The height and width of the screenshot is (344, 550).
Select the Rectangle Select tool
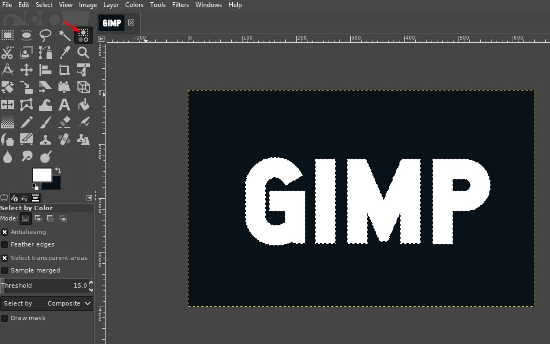pos(8,36)
